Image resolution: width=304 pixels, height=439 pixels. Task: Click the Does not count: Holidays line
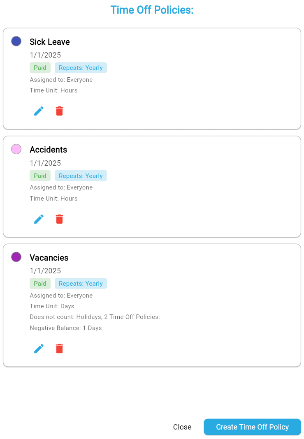click(95, 317)
